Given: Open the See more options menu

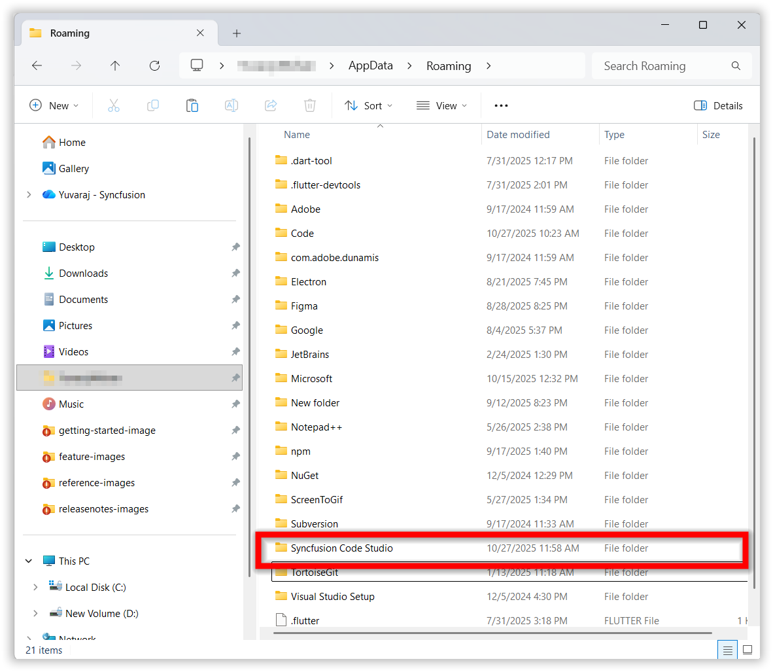Looking at the screenshot, I should point(501,105).
